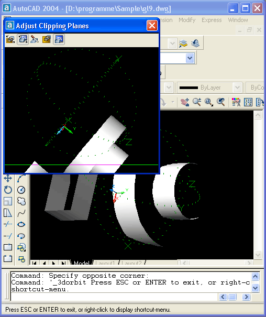Click command line scroll left arrow
Image resolution: width=266 pixels, height=317 pixels.
pyautogui.click(x=223, y=297)
